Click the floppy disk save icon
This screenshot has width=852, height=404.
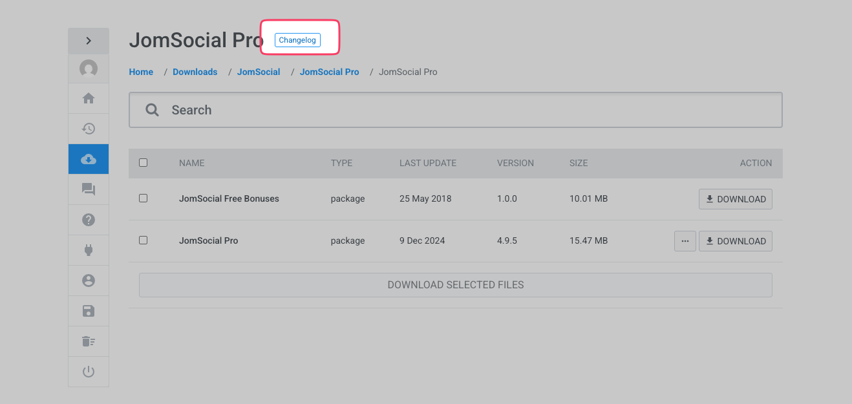(89, 311)
